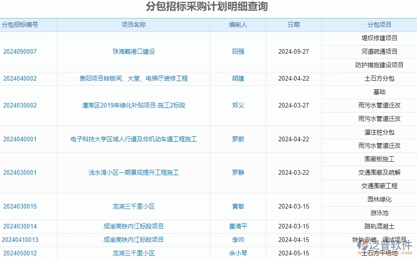This screenshot has width=417, height=260.
Task: Click date cell 2024-04-15
Action: tap(294, 240)
